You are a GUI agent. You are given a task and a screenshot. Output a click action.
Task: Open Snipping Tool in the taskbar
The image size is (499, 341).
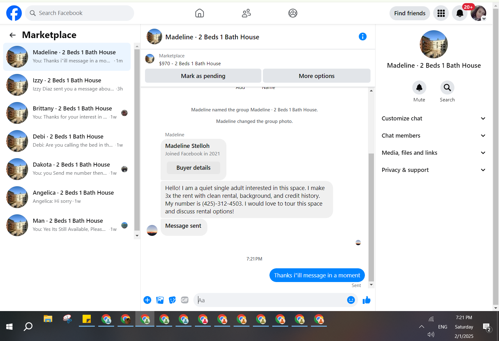pyautogui.click(x=67, y=319)
